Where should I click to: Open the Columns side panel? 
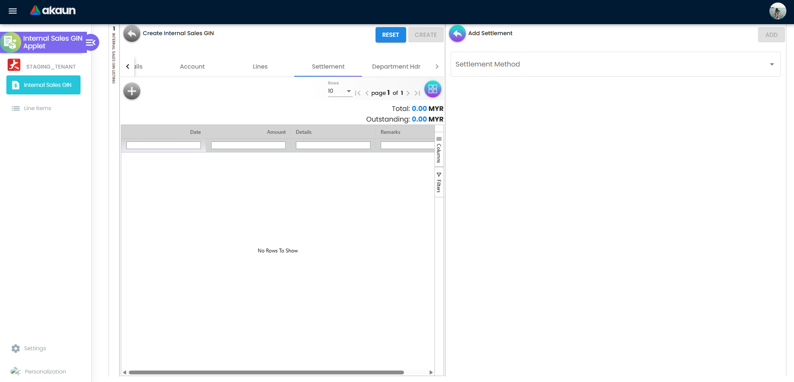pyautogui.click(x=439, y=150)
